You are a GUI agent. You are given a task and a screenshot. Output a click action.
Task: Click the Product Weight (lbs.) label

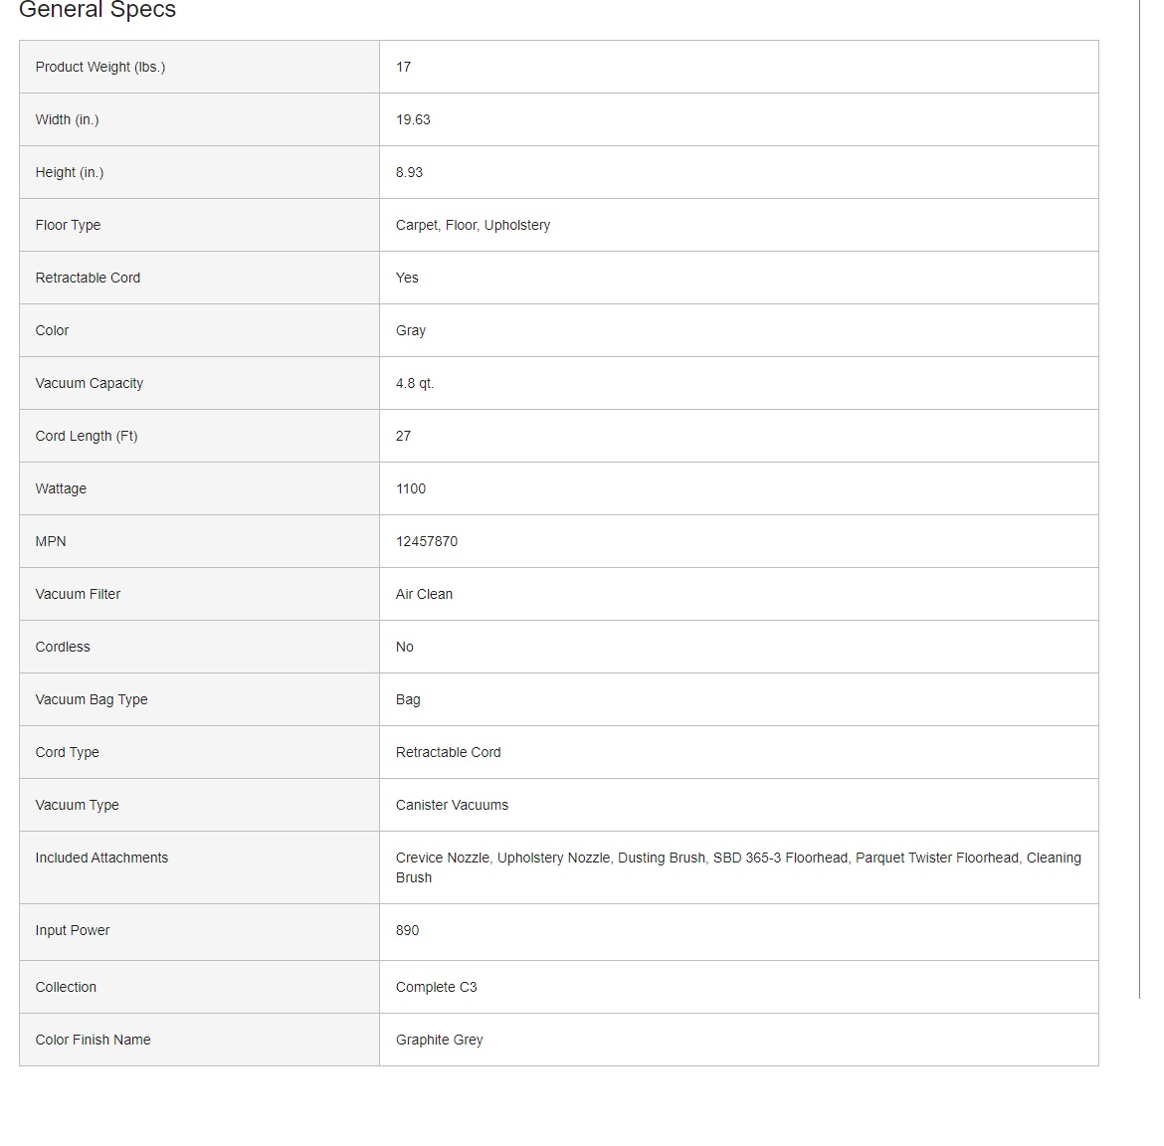coord(100,67)
